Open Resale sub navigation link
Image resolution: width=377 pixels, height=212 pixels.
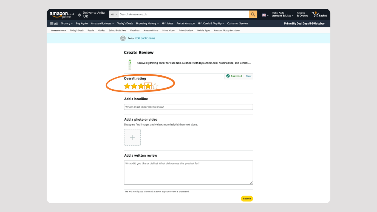click(91, 30)
